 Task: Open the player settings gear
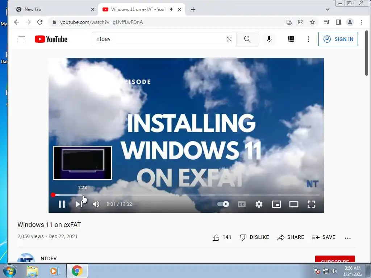pyautogui.click(x=259, y=204)
